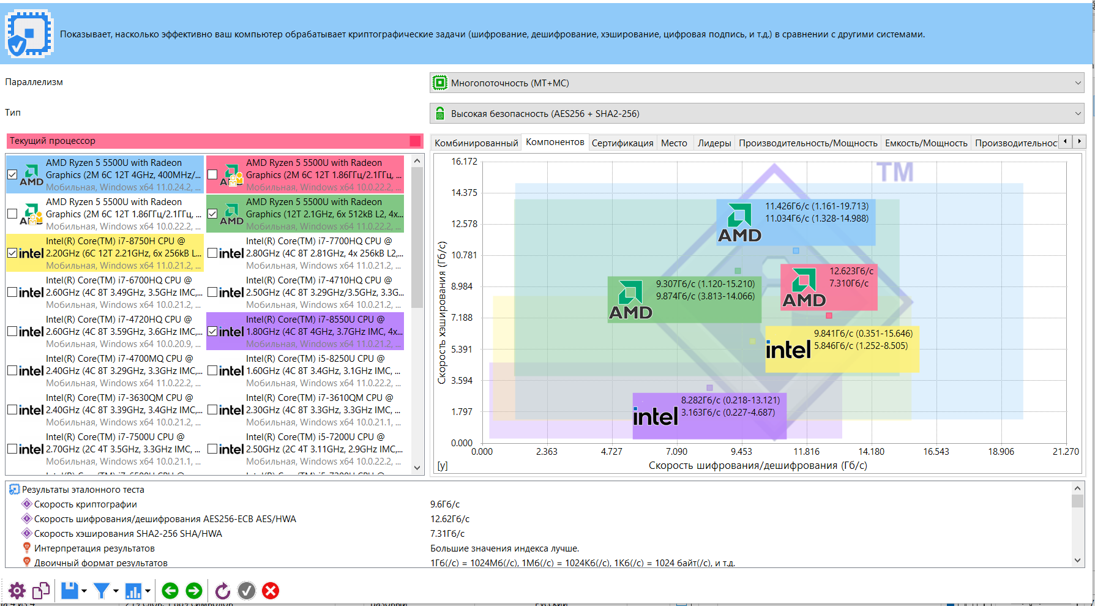Select the Intel Core i5-7200U entry
Screen dimensions: 1095x606
pos(305,449)
